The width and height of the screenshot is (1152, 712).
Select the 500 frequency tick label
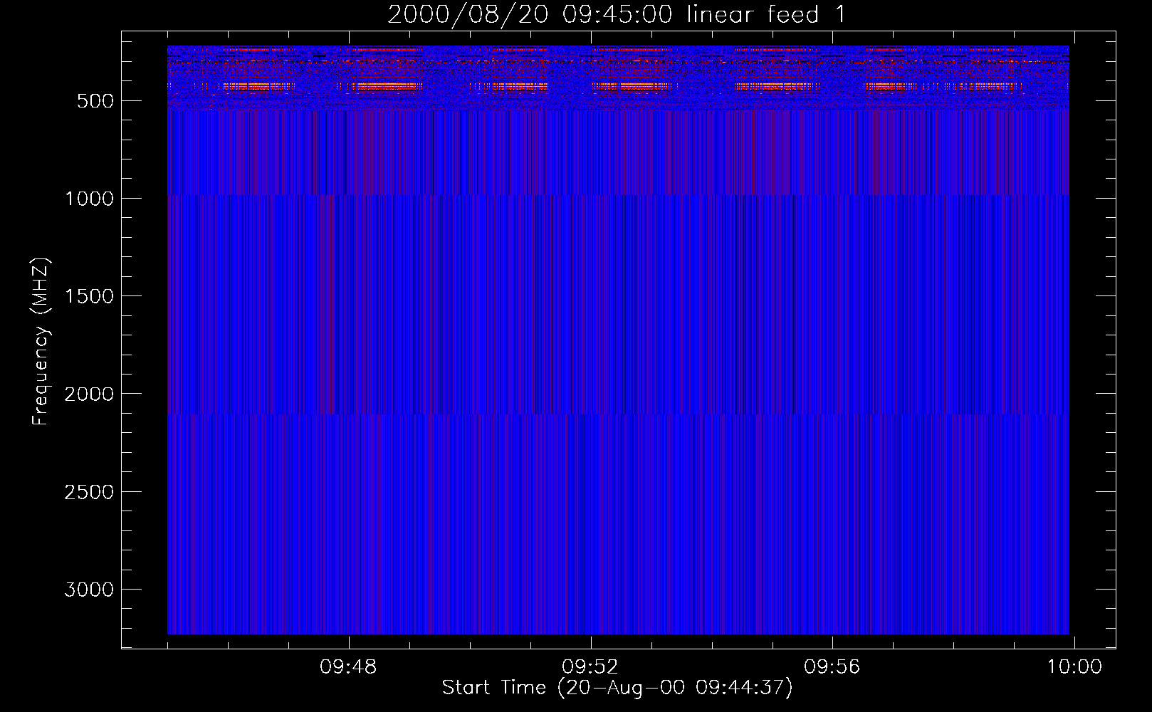pos(95,101)
